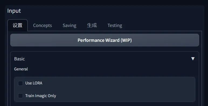
Task: Select the 生成 tab
Action: tap(92, 25)
